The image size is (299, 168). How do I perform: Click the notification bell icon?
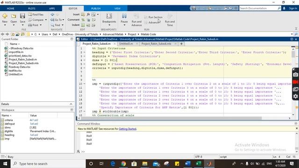coord(284,8)
